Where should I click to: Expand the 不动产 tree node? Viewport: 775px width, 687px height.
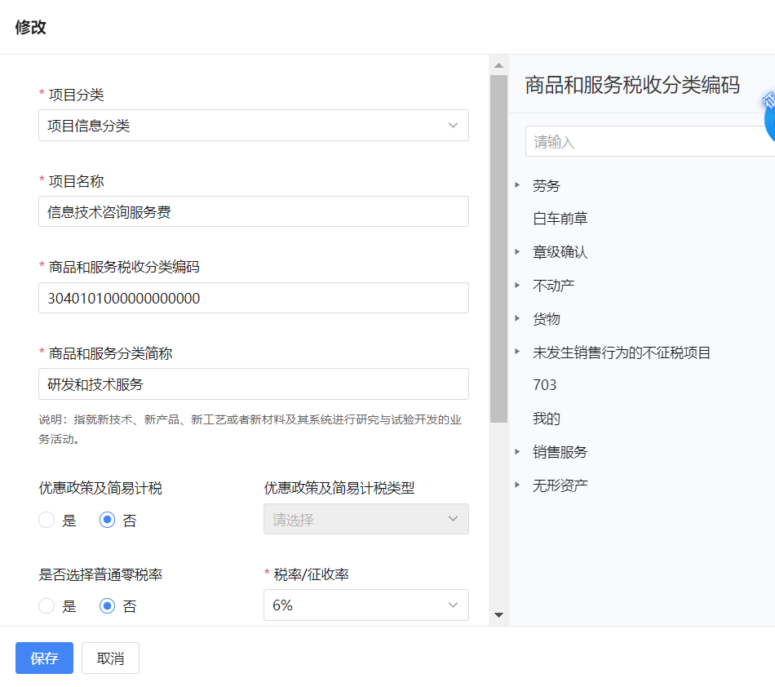[x=517, y=286]
